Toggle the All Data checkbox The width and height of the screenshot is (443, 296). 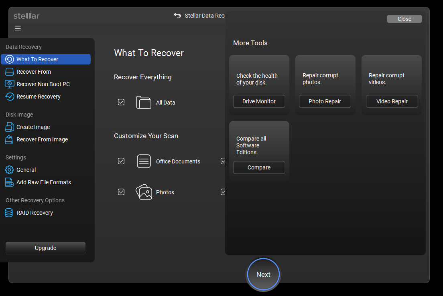(121, 102)
